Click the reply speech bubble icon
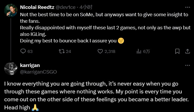This screenshot has width=194, height=112. pos(23,51)
